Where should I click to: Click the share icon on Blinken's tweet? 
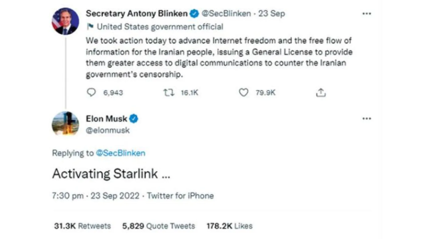click(321, 92)
